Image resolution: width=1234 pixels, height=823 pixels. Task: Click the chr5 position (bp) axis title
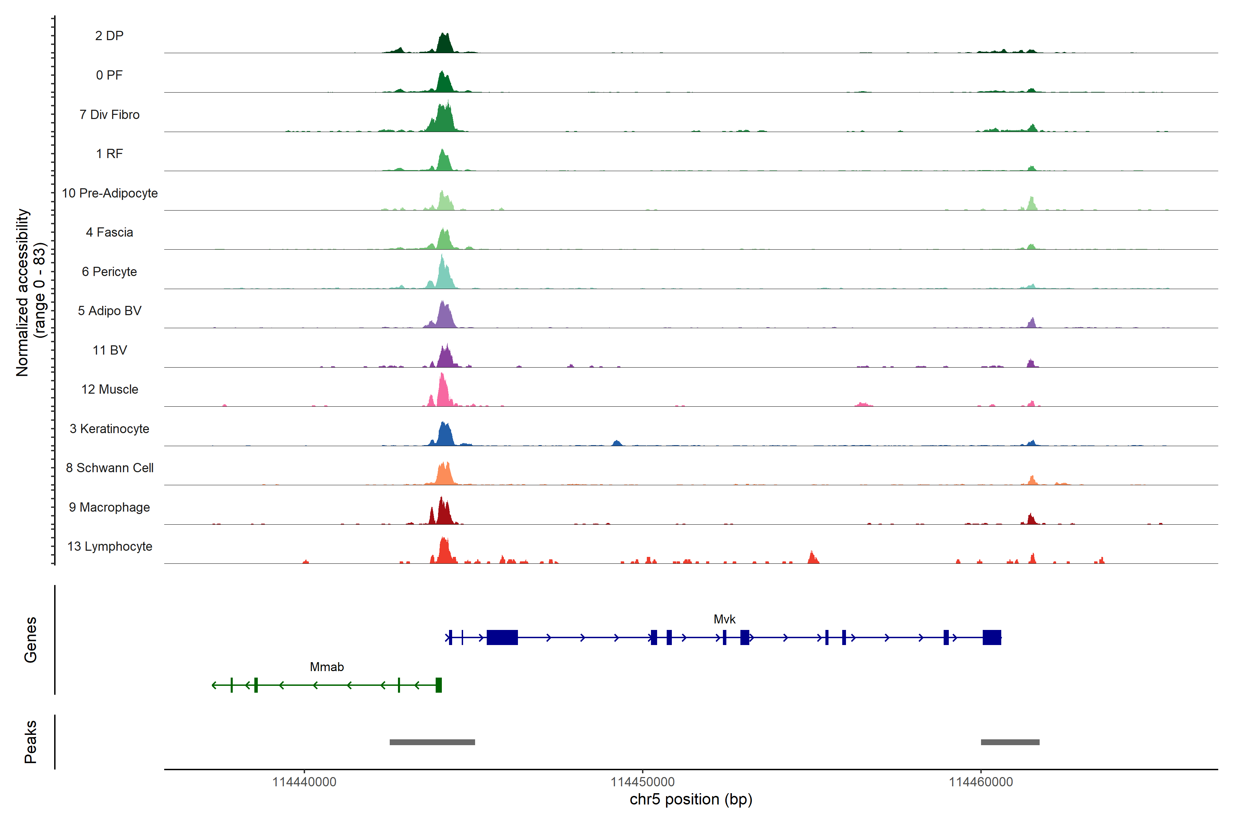(x=690, y=799)
